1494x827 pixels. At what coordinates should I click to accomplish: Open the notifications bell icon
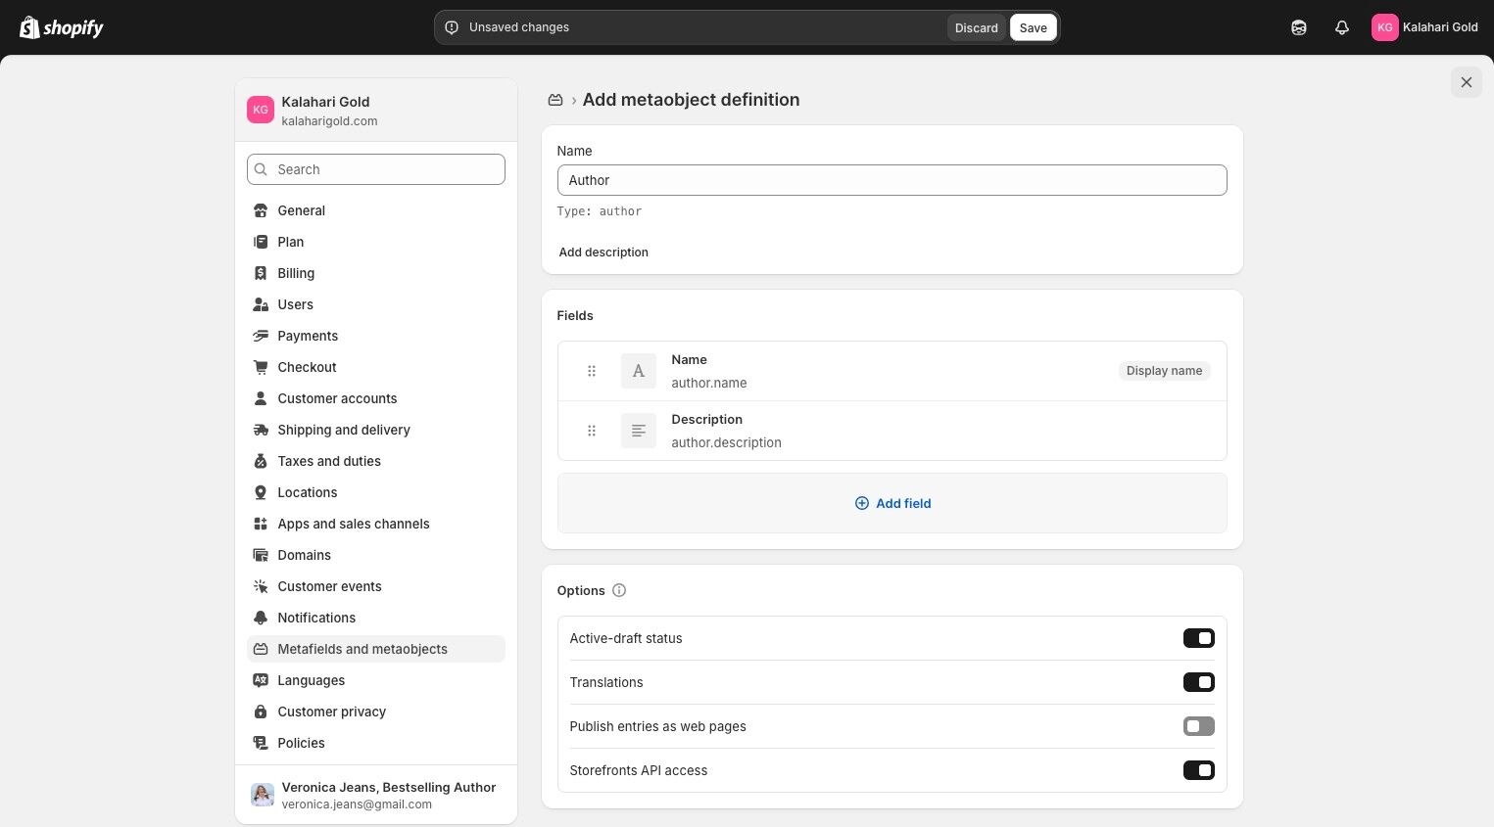pos(1342,27)
